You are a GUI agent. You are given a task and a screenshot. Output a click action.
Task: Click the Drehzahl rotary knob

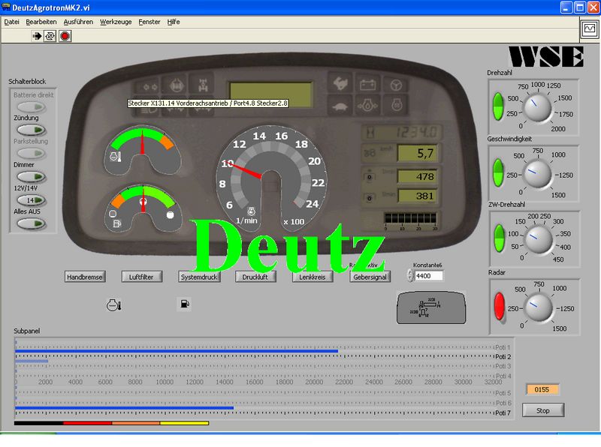pyautogui.click(x=537, y=107)
